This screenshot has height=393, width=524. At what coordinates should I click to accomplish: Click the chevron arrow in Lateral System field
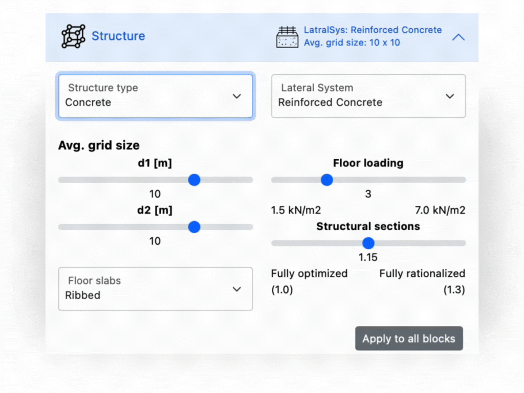pyautogui.click(x=450, y=96)
